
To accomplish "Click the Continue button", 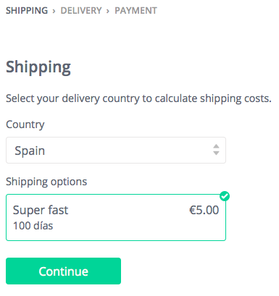I will [63, 271].
